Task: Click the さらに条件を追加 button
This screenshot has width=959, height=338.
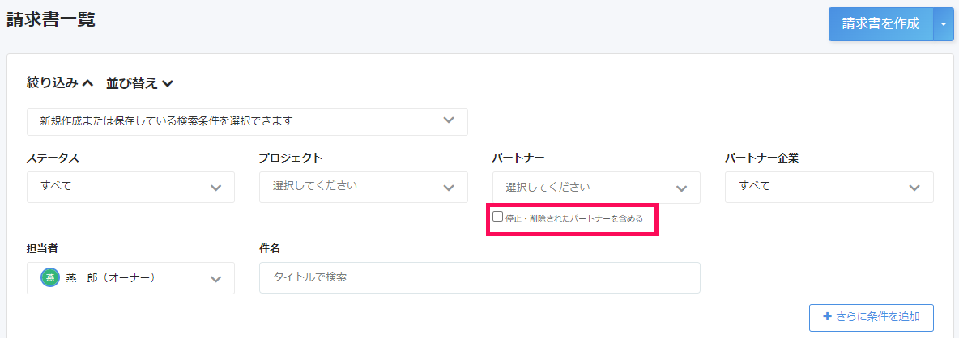Action: pos(871,317)
